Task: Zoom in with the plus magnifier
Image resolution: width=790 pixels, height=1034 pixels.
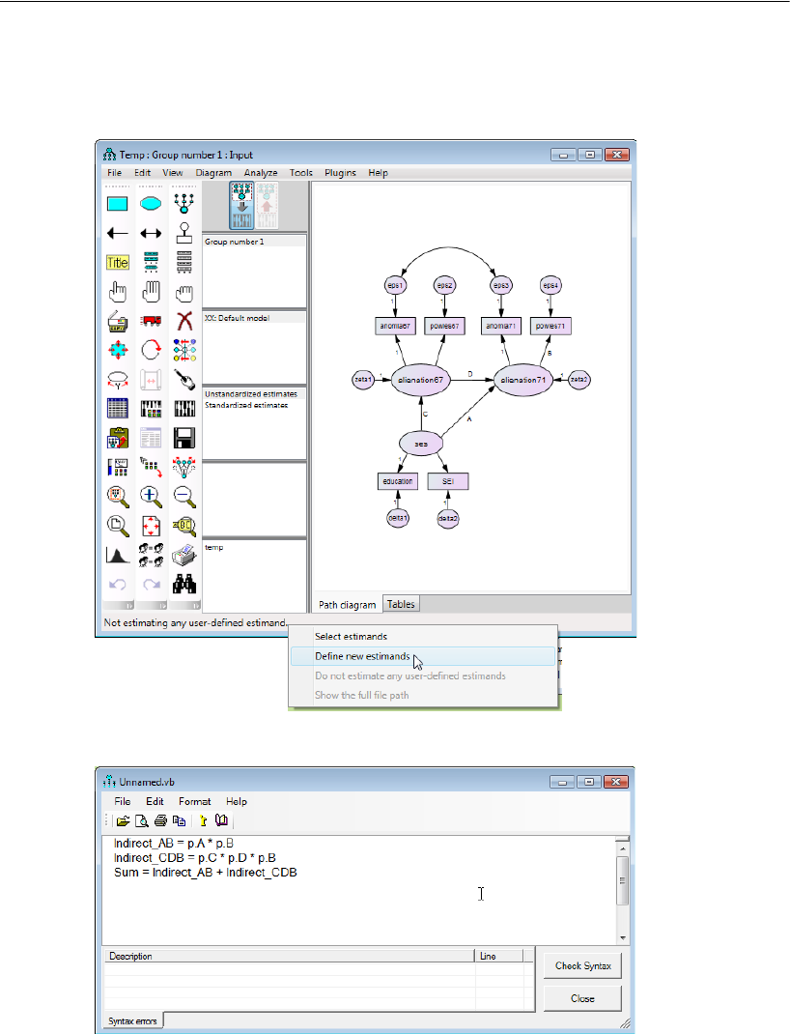Action: point(151,496)
